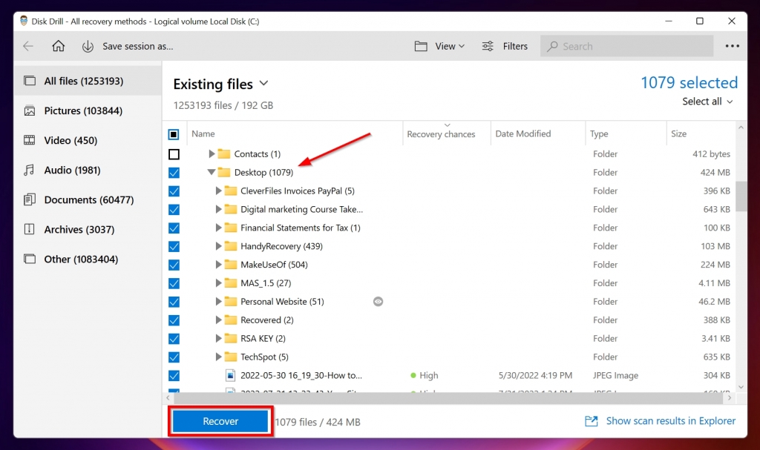Uncheck the HandyRecovery folder checkbox
Screen dimensions: 760x450
tap(174, 246)
